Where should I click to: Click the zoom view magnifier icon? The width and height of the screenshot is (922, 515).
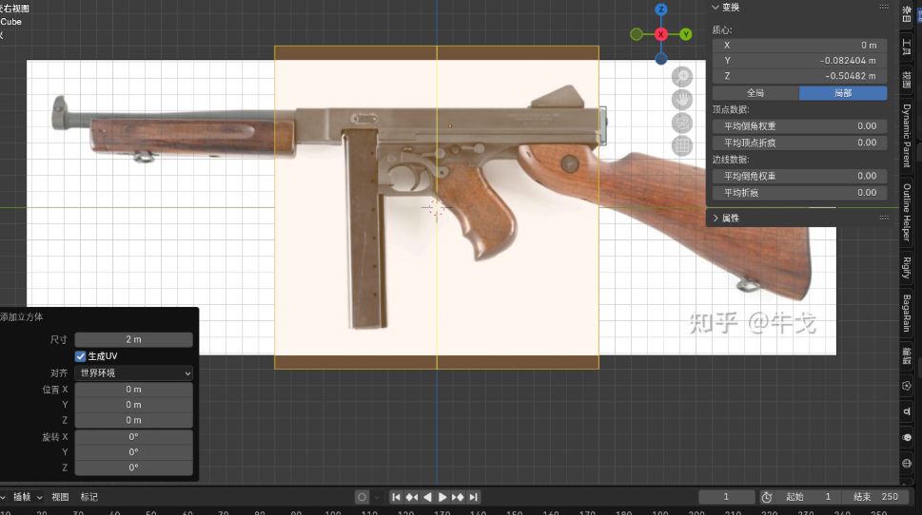682,77
